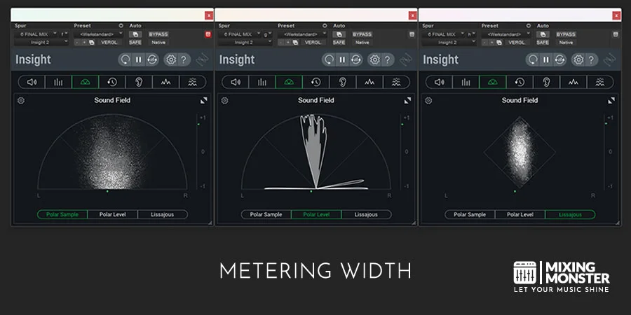Select Sound Field meter tab in Polar Level window

tap(289, 82)
